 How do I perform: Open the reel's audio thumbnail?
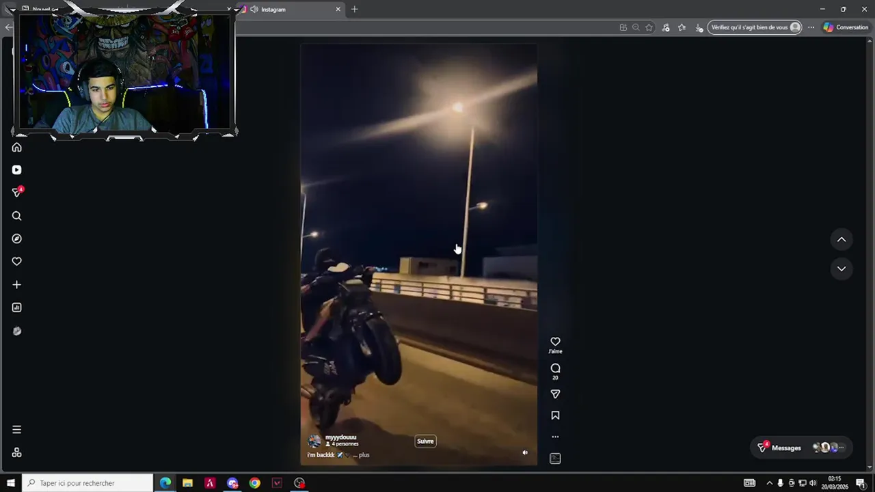coord(555,459)
